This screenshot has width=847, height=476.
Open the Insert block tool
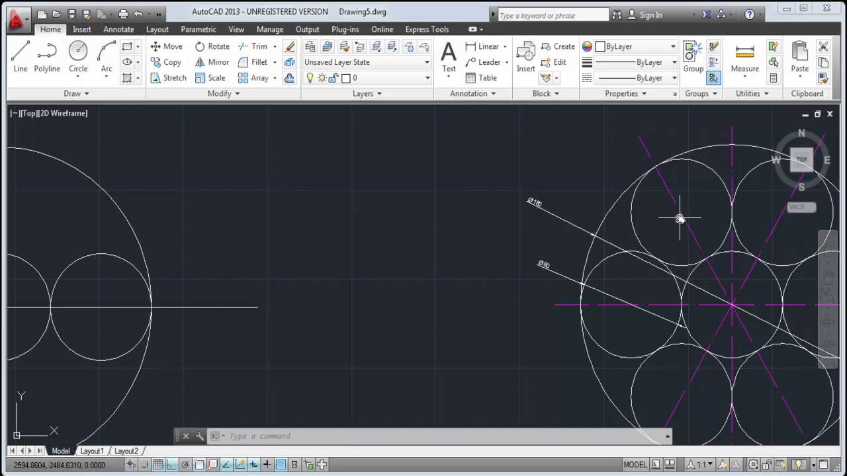[525, 56]
